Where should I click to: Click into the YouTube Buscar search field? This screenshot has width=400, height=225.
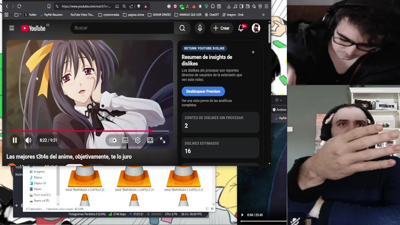122,28
